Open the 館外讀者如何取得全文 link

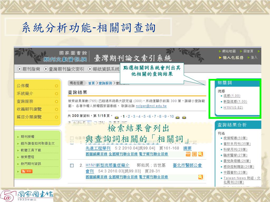[x=38, y=143]
